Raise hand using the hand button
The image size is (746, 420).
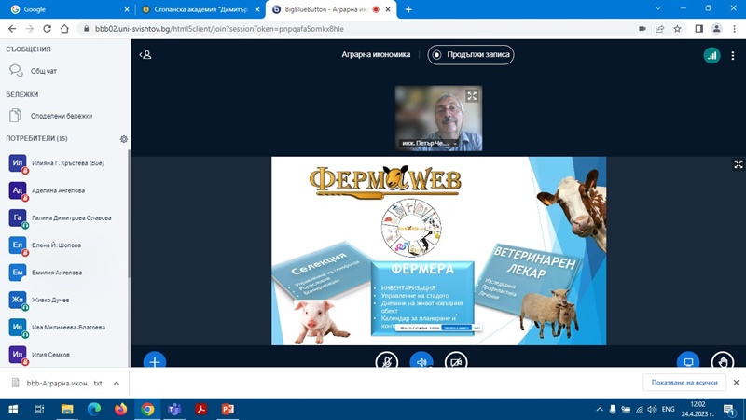pyautogui.click(x=722, y=361)
